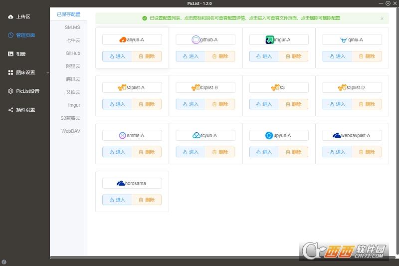Select S3兼容云 in the config list
Viewport: 399px width, 266px height.
70,118
